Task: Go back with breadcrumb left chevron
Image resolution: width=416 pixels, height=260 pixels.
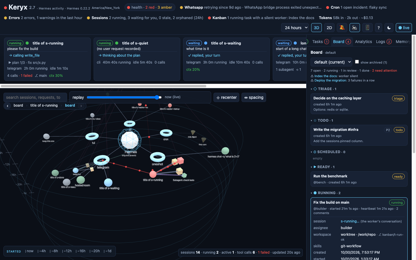Action: pyautogui.click(x=8, y=106)
